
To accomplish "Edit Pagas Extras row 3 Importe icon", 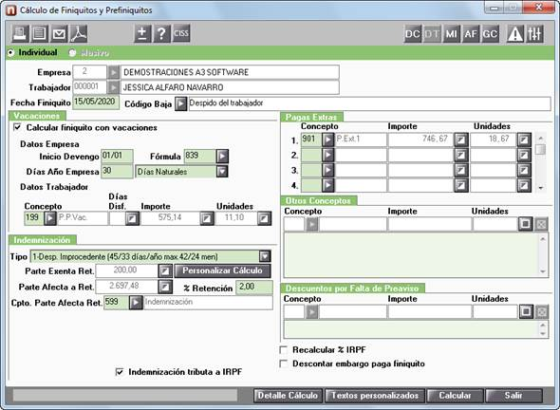I will (x=460, y=170).
